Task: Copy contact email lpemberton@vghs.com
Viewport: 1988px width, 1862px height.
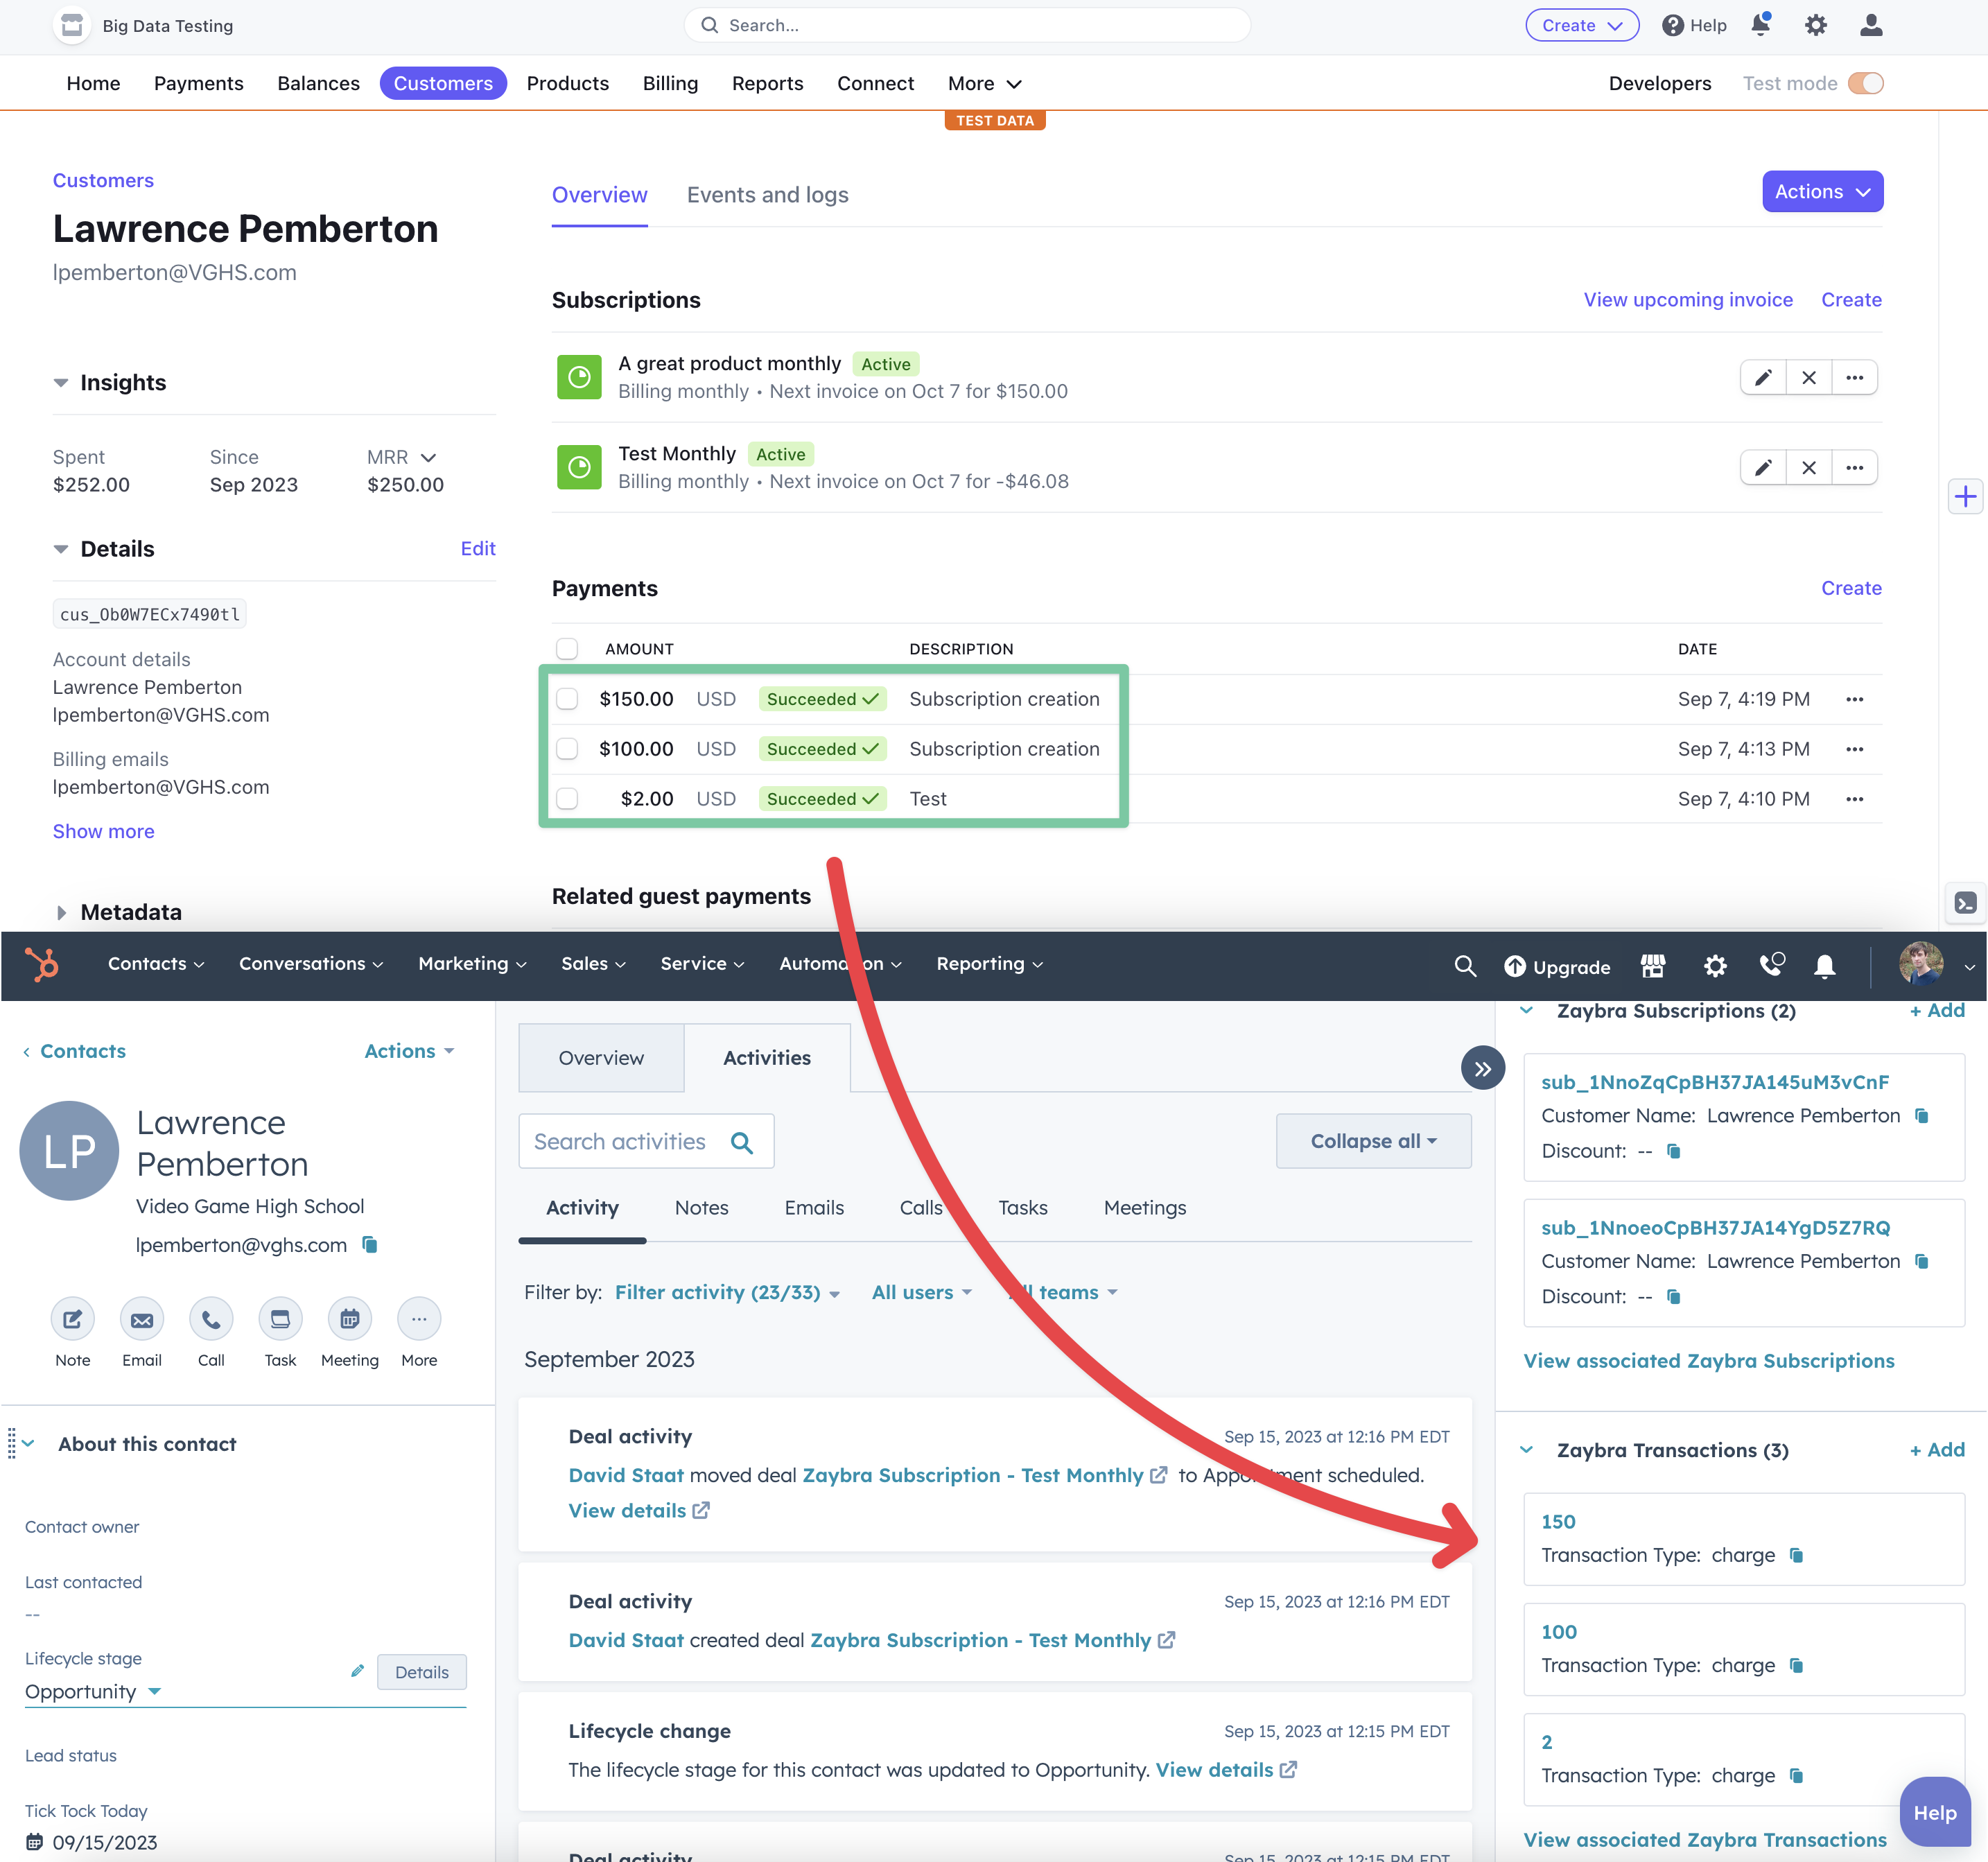Action: click(x=370, y=1245)
